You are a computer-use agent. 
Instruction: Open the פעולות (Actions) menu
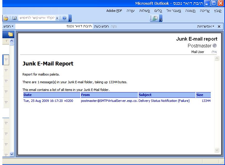pyautogui.click(x=145, y=11)
